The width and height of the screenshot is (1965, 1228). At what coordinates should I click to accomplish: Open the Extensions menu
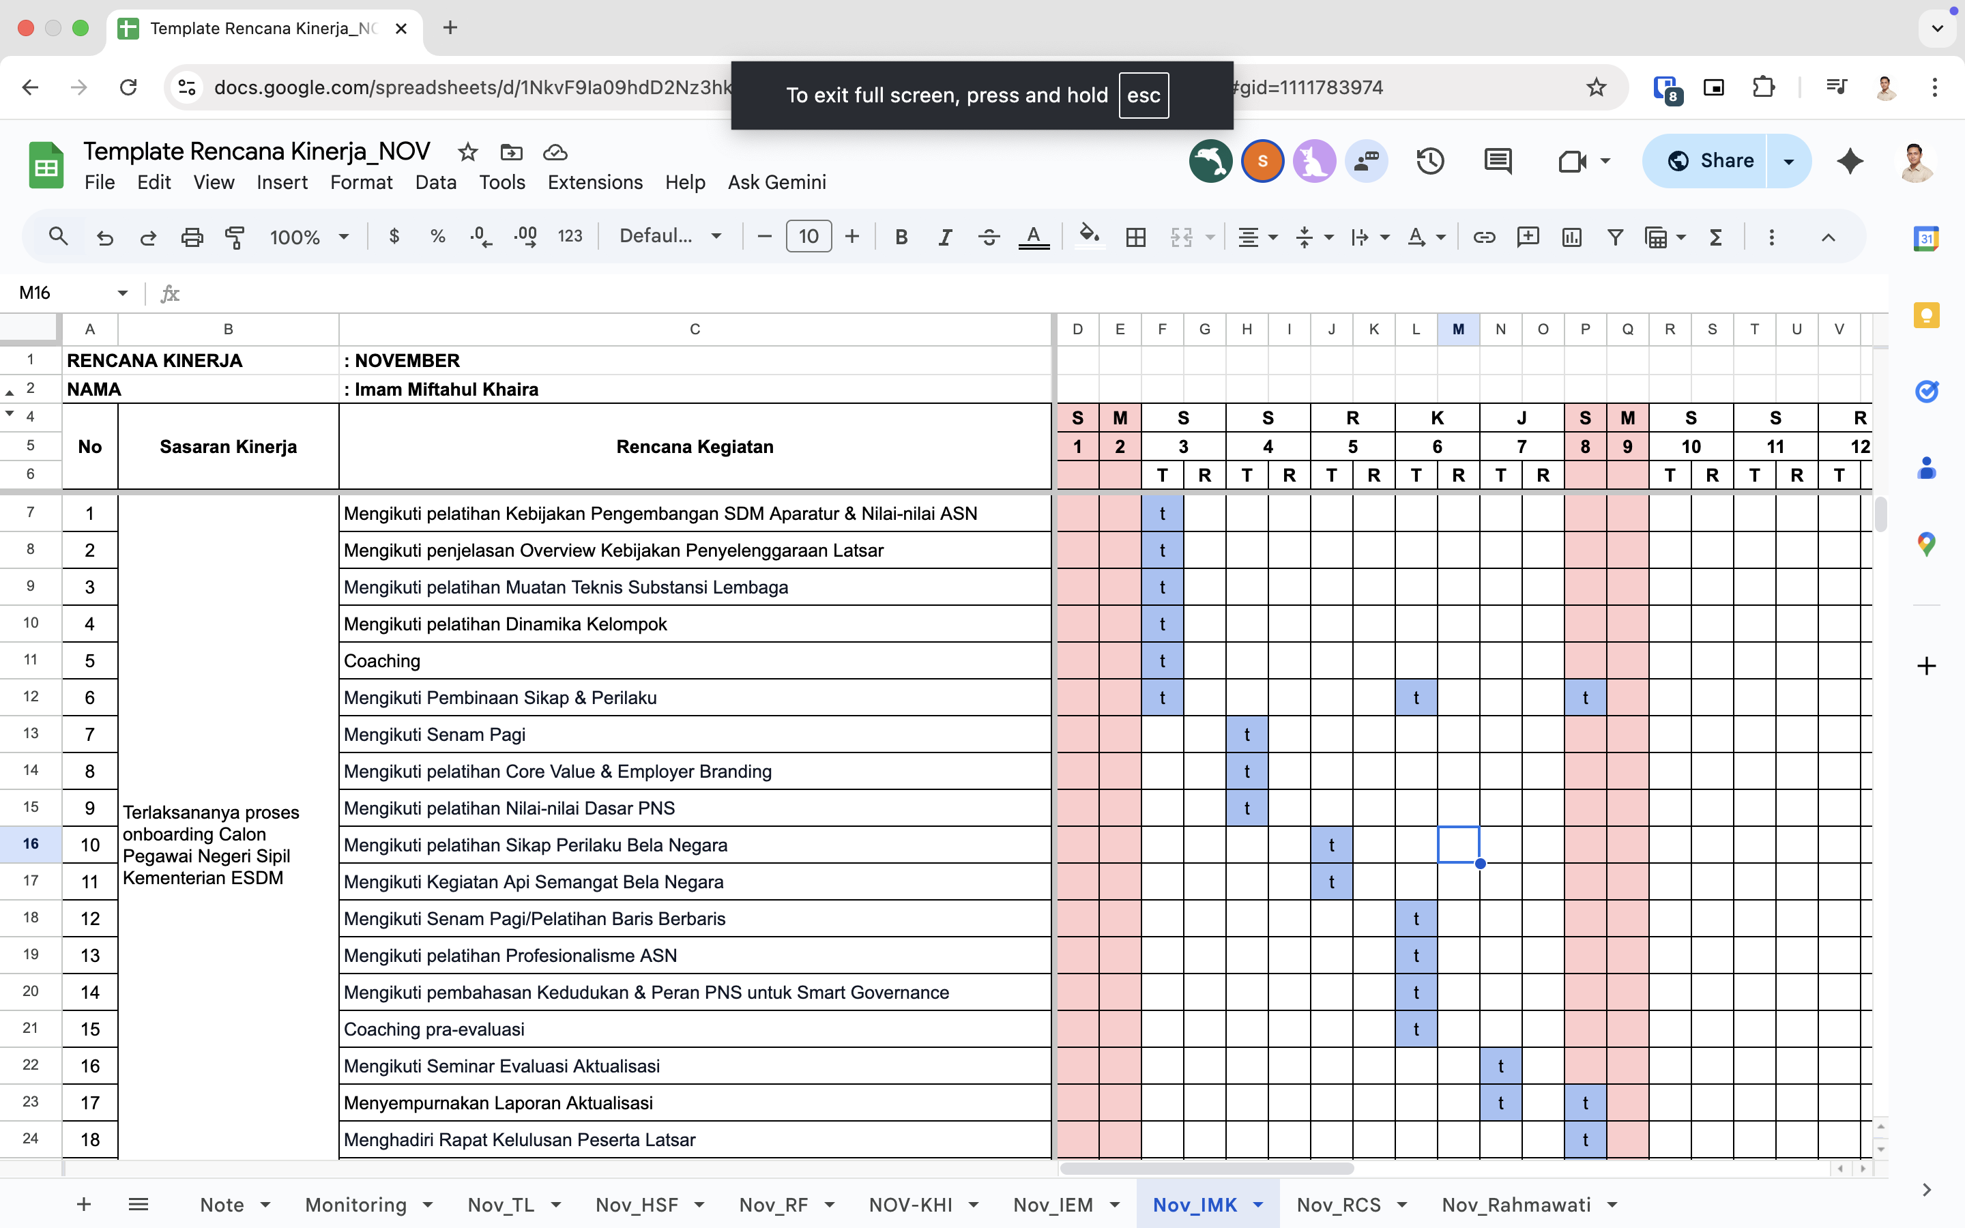point(594,183)
